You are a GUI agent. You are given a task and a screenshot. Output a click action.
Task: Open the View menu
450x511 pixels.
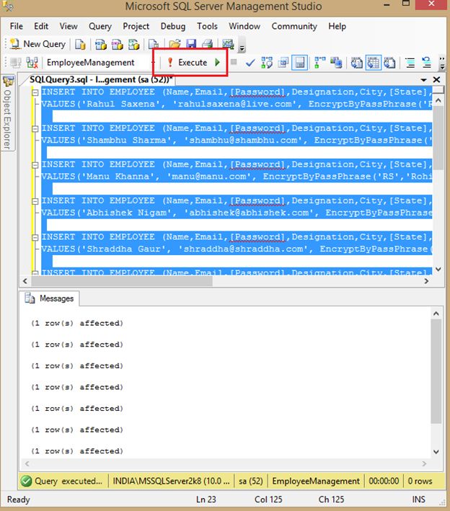pos(69,26)
